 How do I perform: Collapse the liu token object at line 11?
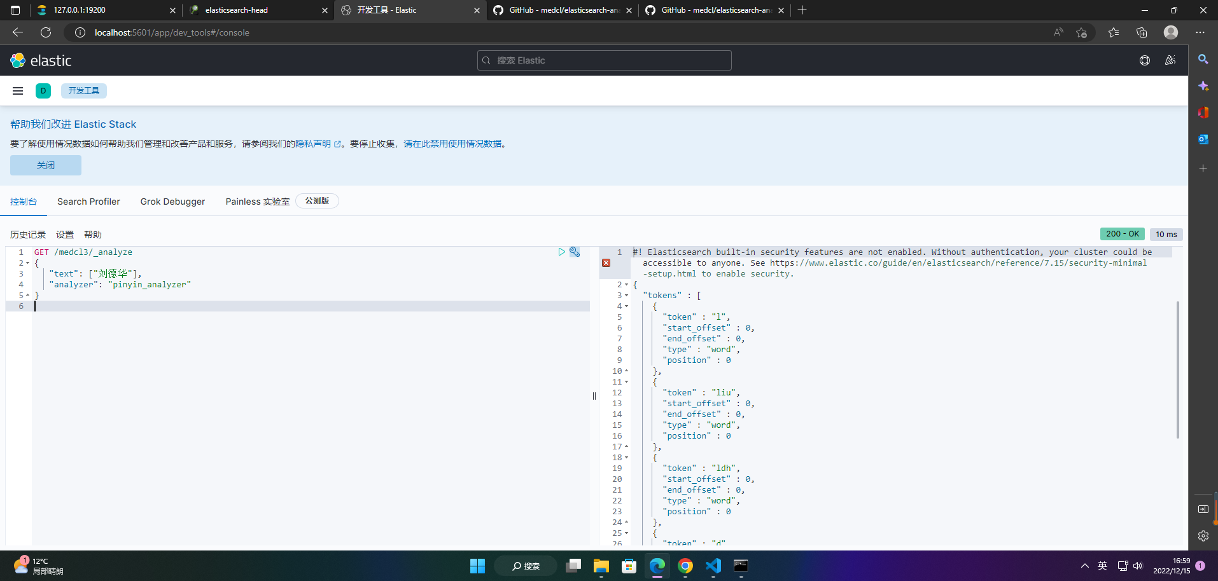tap(626, 382)
